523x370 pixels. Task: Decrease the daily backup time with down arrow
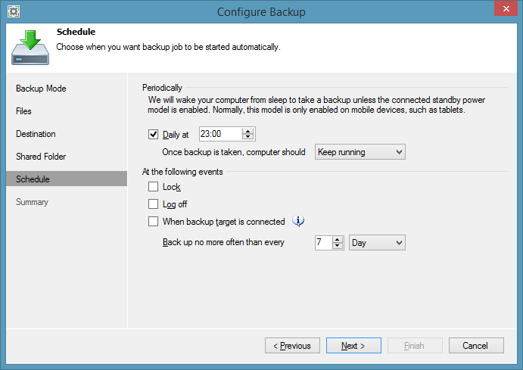(x=247, y=138)
